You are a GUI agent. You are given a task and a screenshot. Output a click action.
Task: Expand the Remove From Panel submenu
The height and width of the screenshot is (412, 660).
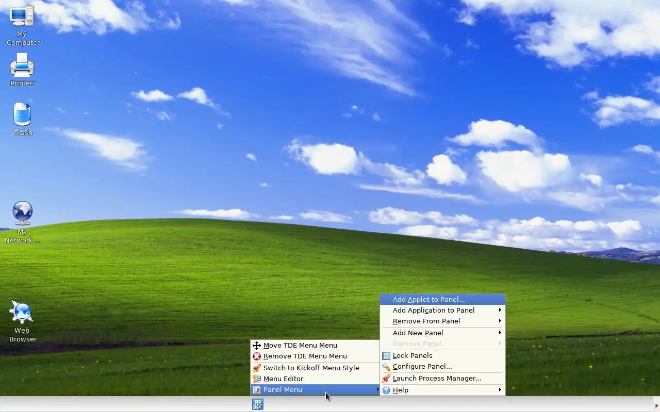(442, 321)
